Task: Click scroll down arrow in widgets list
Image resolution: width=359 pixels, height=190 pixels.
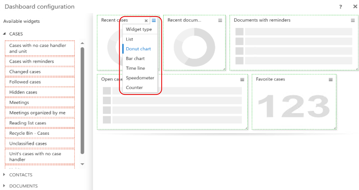Action: [82, 164]
